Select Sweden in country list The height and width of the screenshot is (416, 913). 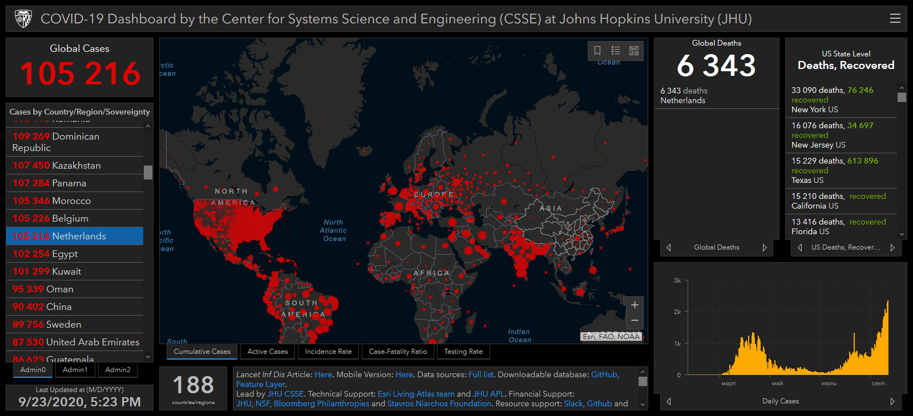[x=75, y=324]
